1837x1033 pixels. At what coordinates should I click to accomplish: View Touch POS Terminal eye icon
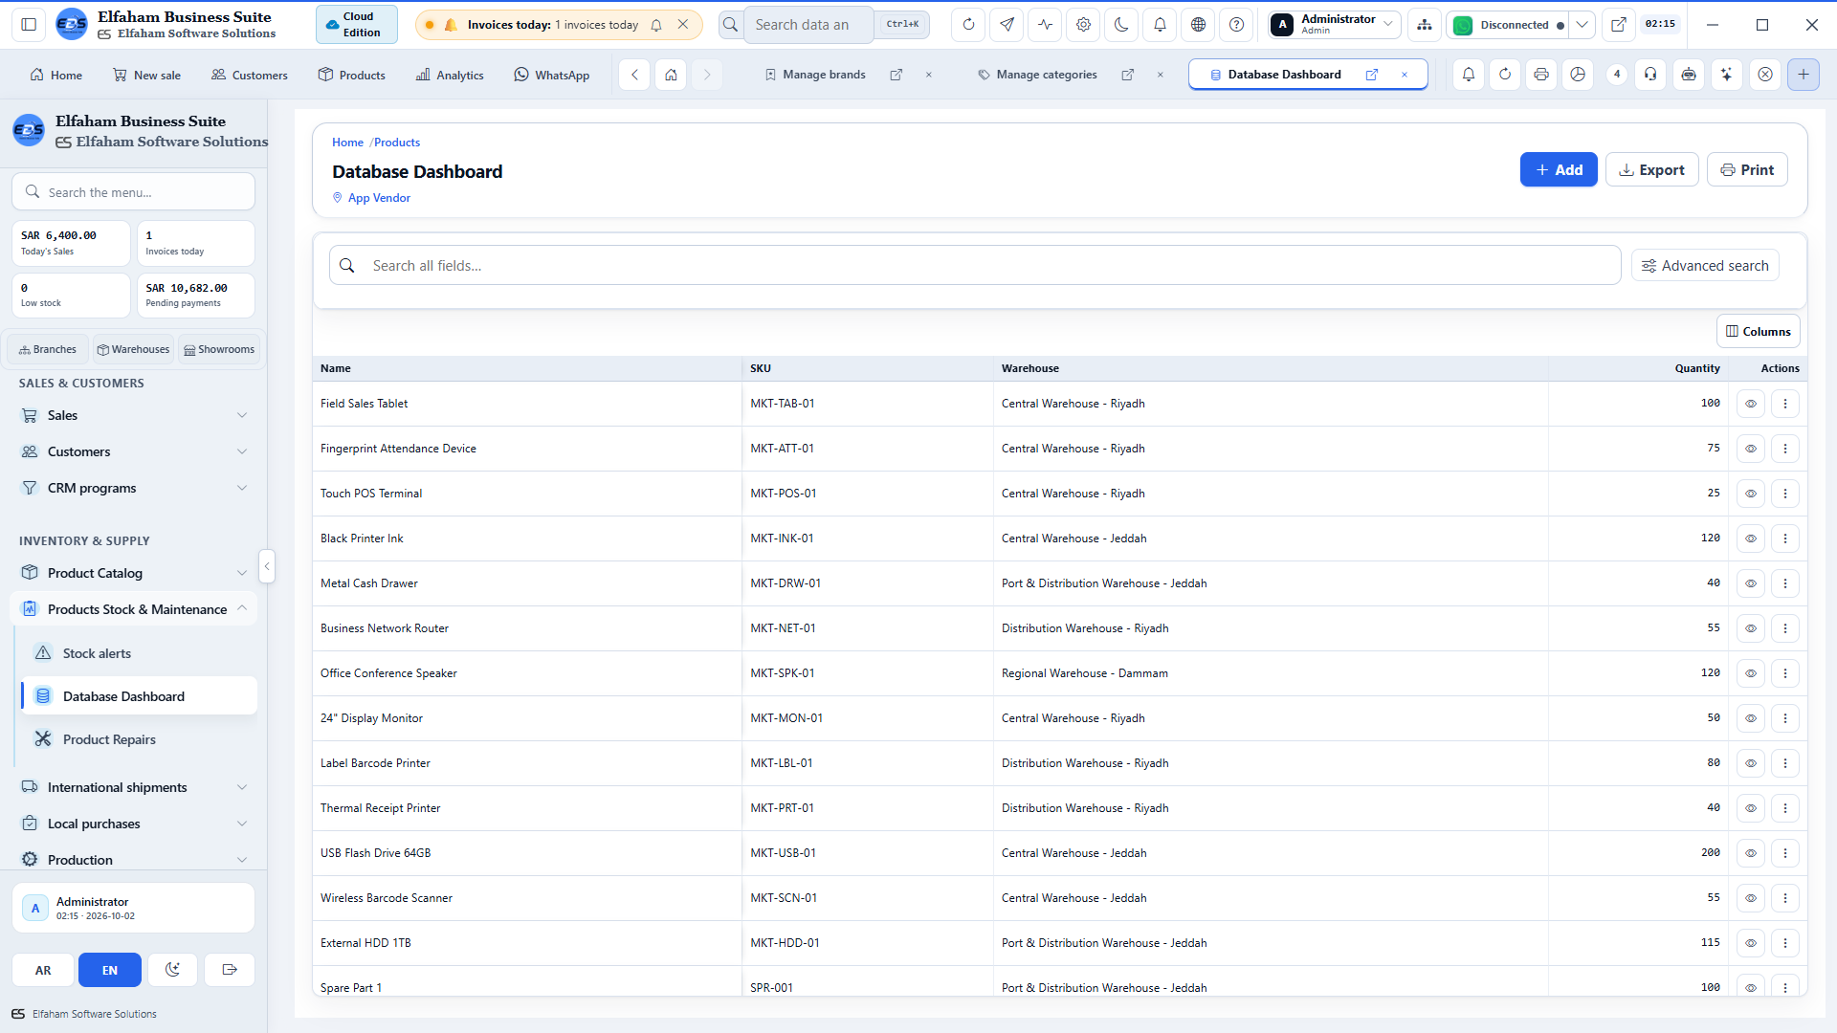coord(1750,494)
